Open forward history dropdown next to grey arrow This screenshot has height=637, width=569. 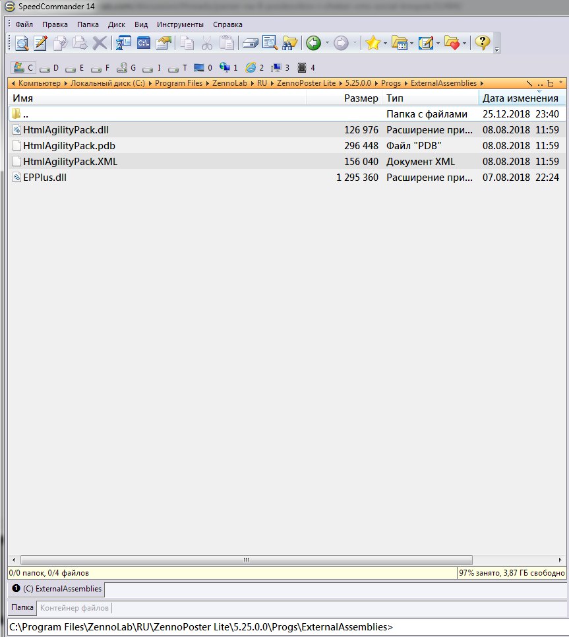355,43
